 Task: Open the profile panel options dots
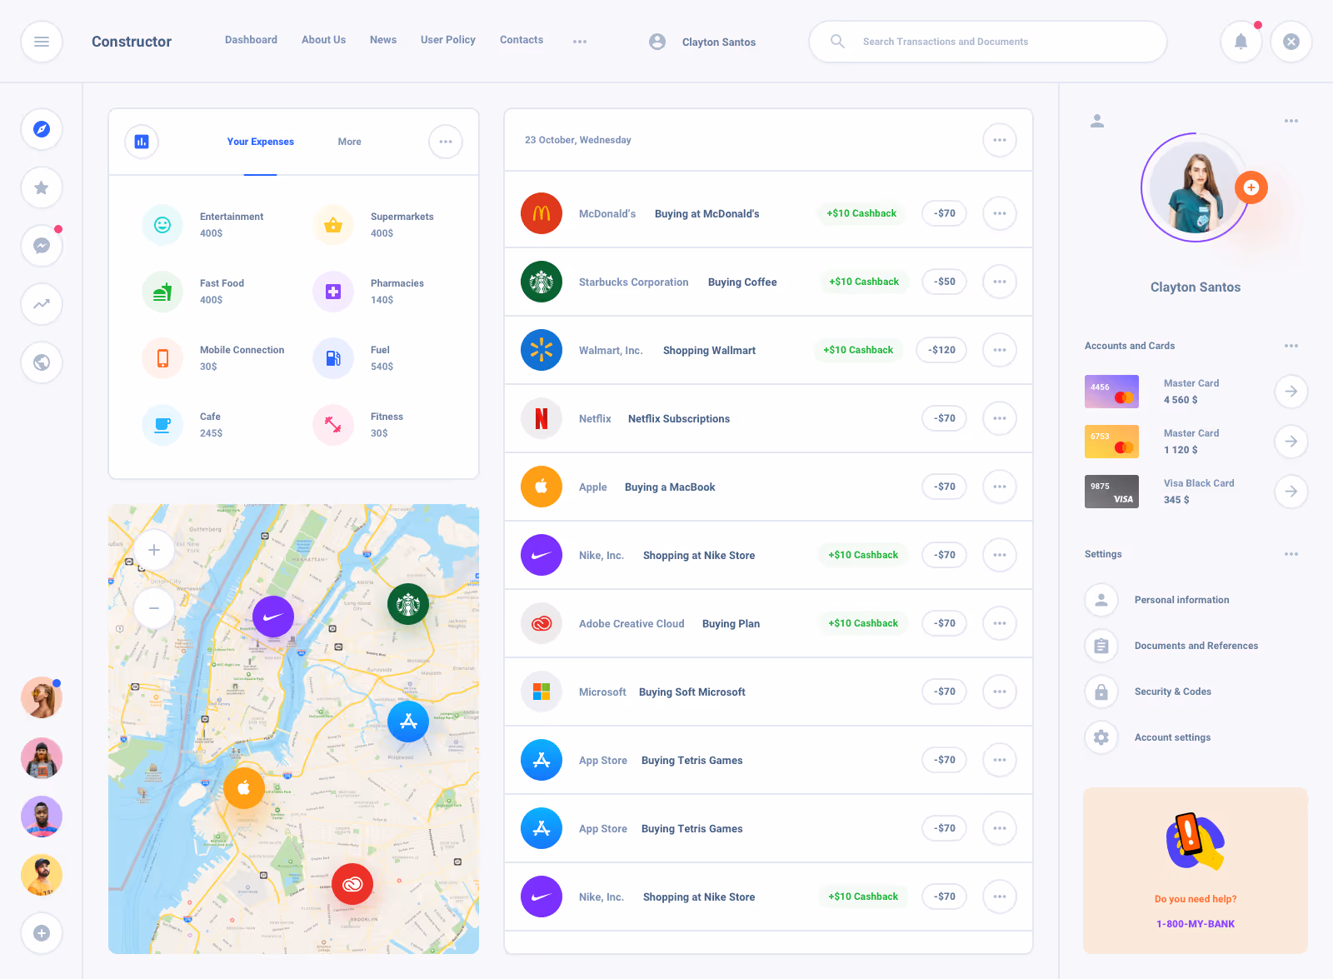click(1291, 121)
